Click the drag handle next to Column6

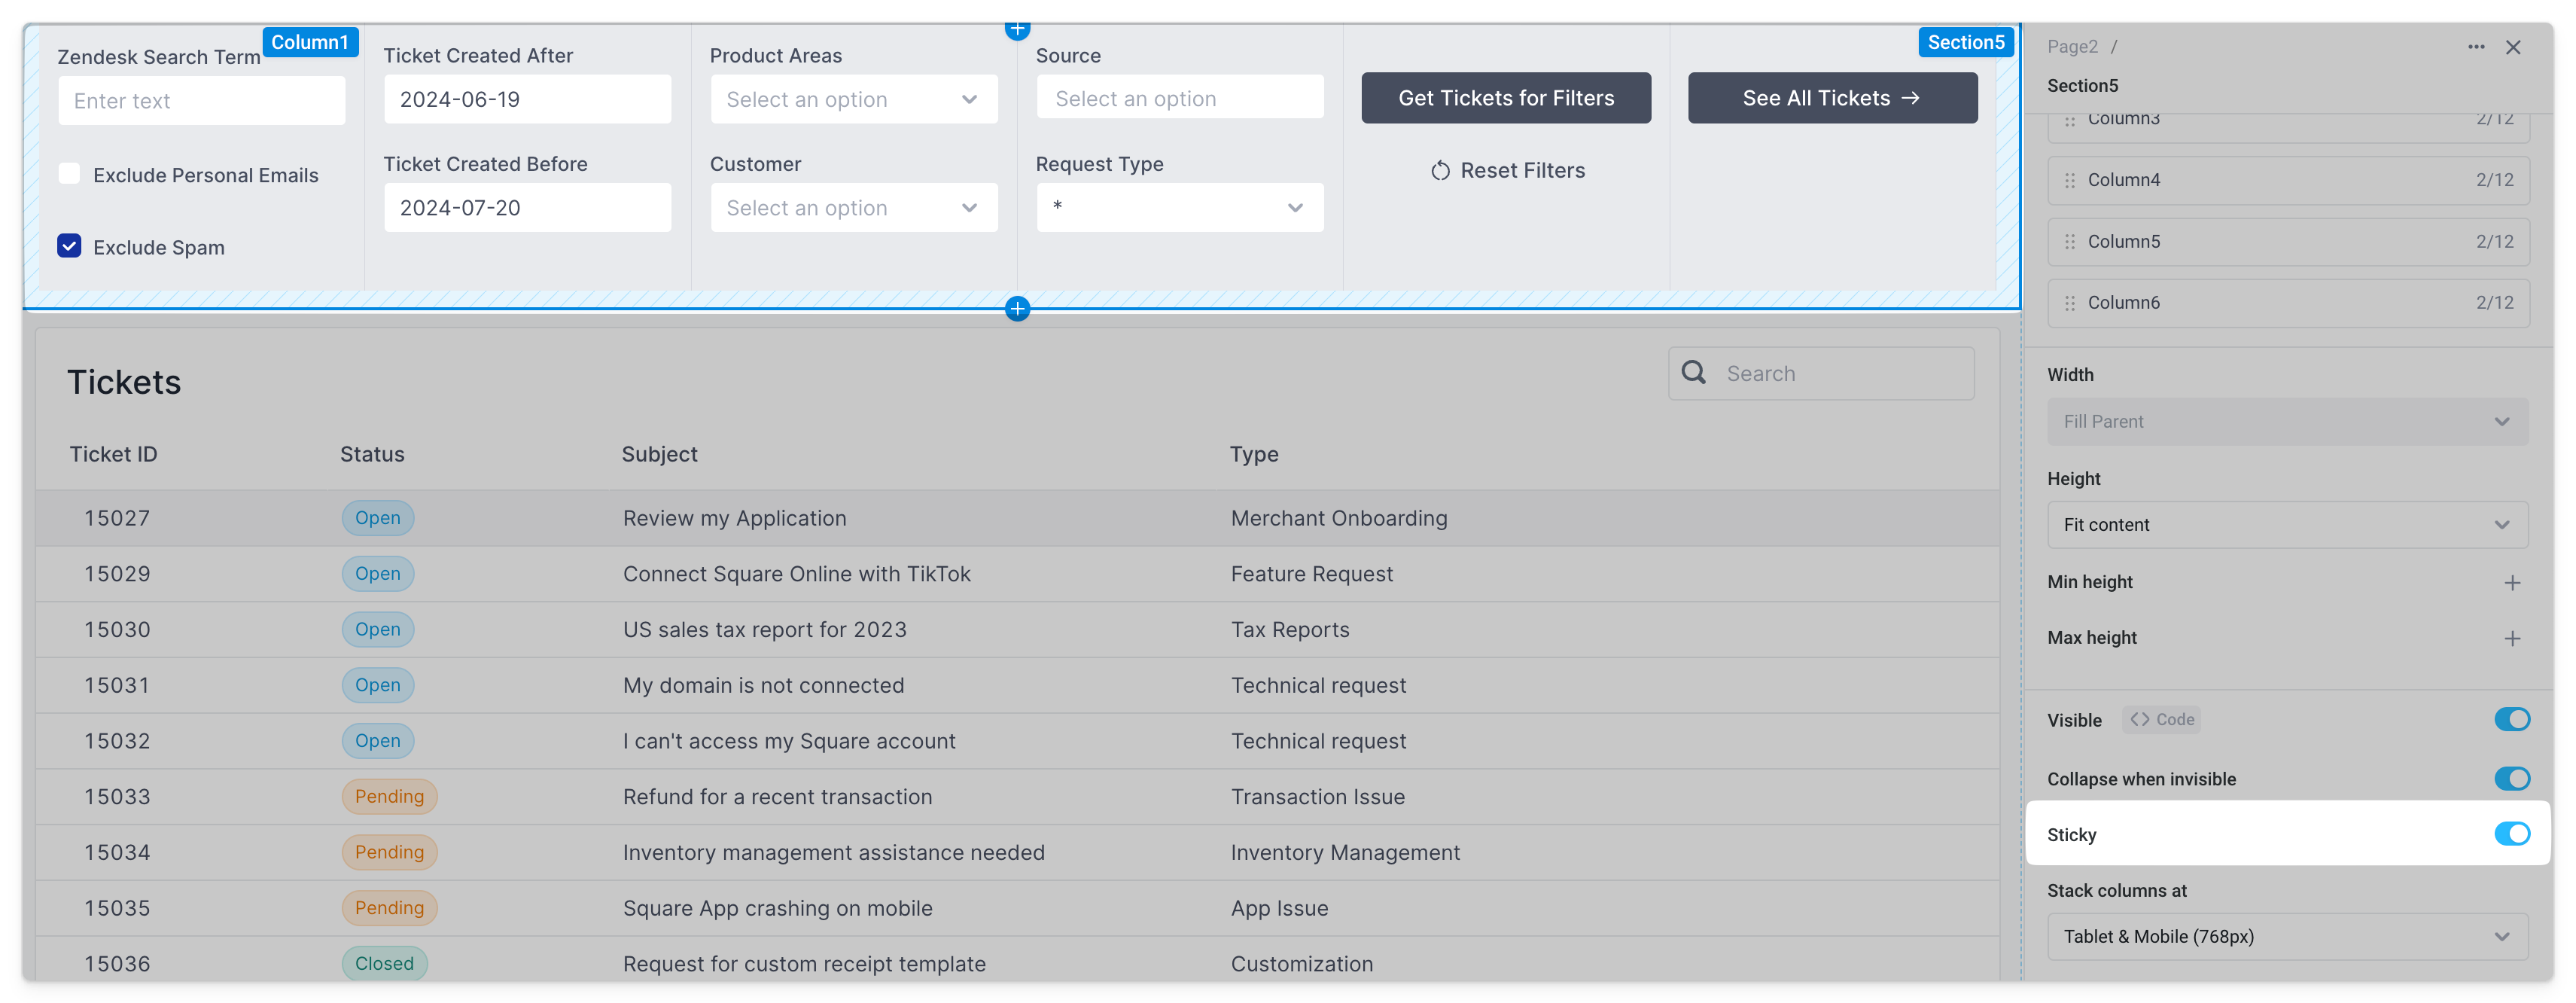tap(2068, 302)
